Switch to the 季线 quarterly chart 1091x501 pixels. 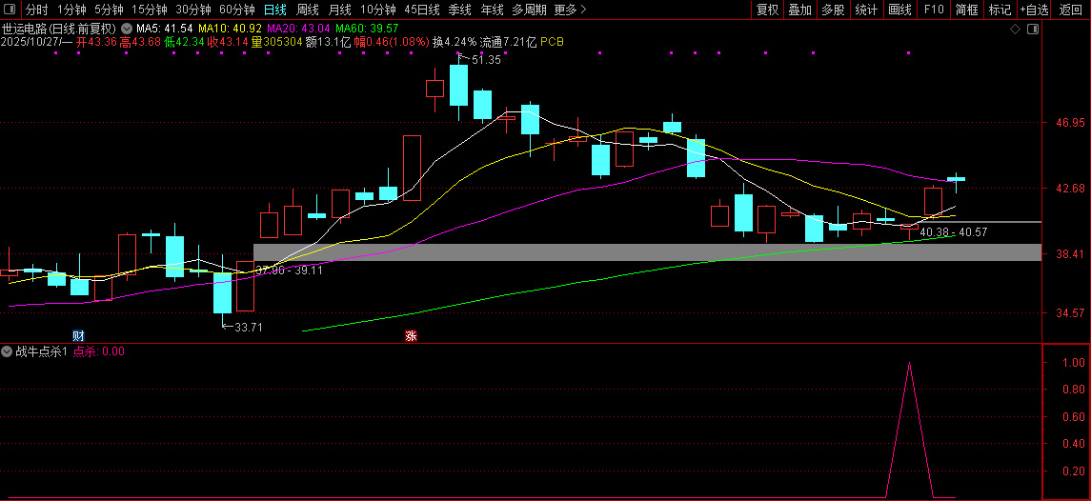click(x=459, y=10)
